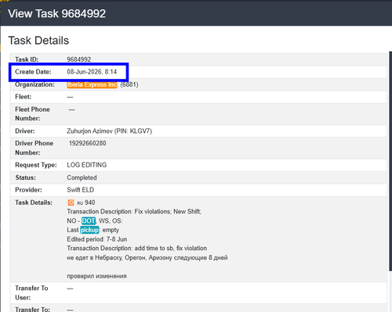This screenshot has width=392, height=312.
Task: Open the Iberia Express Inc organization link
Action: coord(92,84)
